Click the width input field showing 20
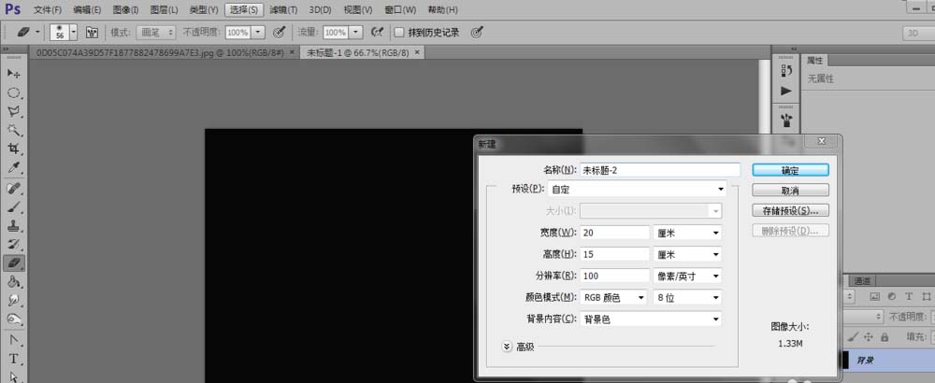This screenshot has width=935, height=383. [614, 233]
